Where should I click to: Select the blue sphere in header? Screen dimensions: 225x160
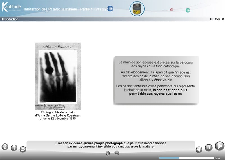111,9
